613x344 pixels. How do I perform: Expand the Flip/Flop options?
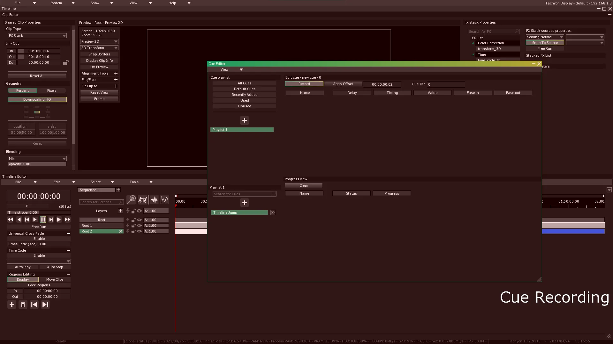pos(116,80)
